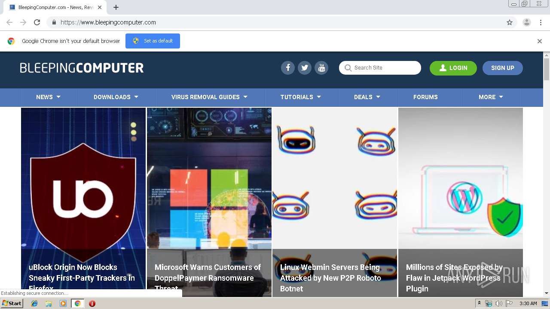Go forward in browser history
Screen dimensions: 550x309
click(x=23, y=22)
